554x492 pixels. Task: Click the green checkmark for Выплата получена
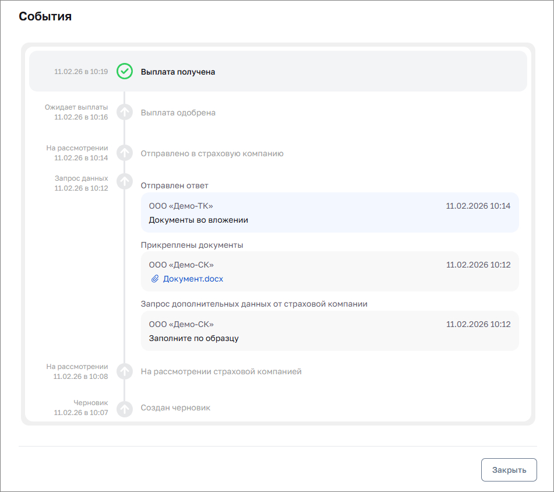[x=125, y=72]
